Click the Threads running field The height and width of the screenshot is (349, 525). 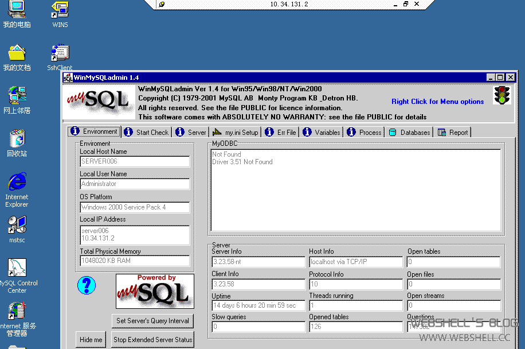pos(356,305)
